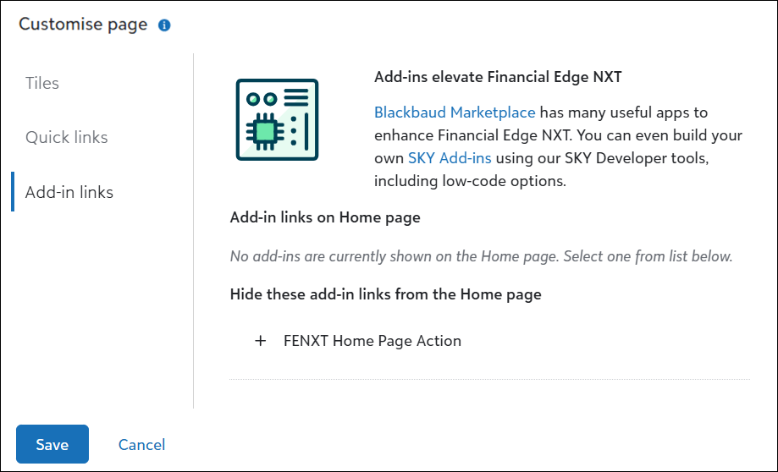Click the add-ins circuit board illustration
The width and height of the screenshot is (778, 472).
(277, 119)
